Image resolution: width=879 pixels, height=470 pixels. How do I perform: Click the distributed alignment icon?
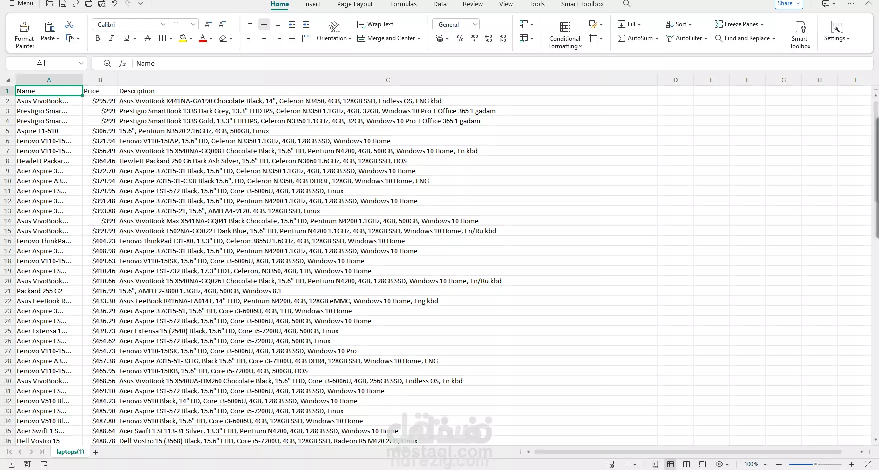point(306,38)
